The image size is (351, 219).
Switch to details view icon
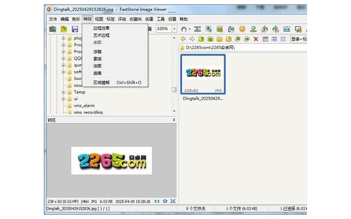click(x=274, y=39)
